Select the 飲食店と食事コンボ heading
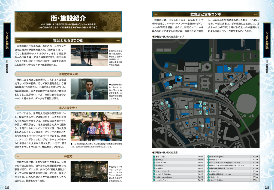Viewport: 274px width, 190px height. coord(206,14)
